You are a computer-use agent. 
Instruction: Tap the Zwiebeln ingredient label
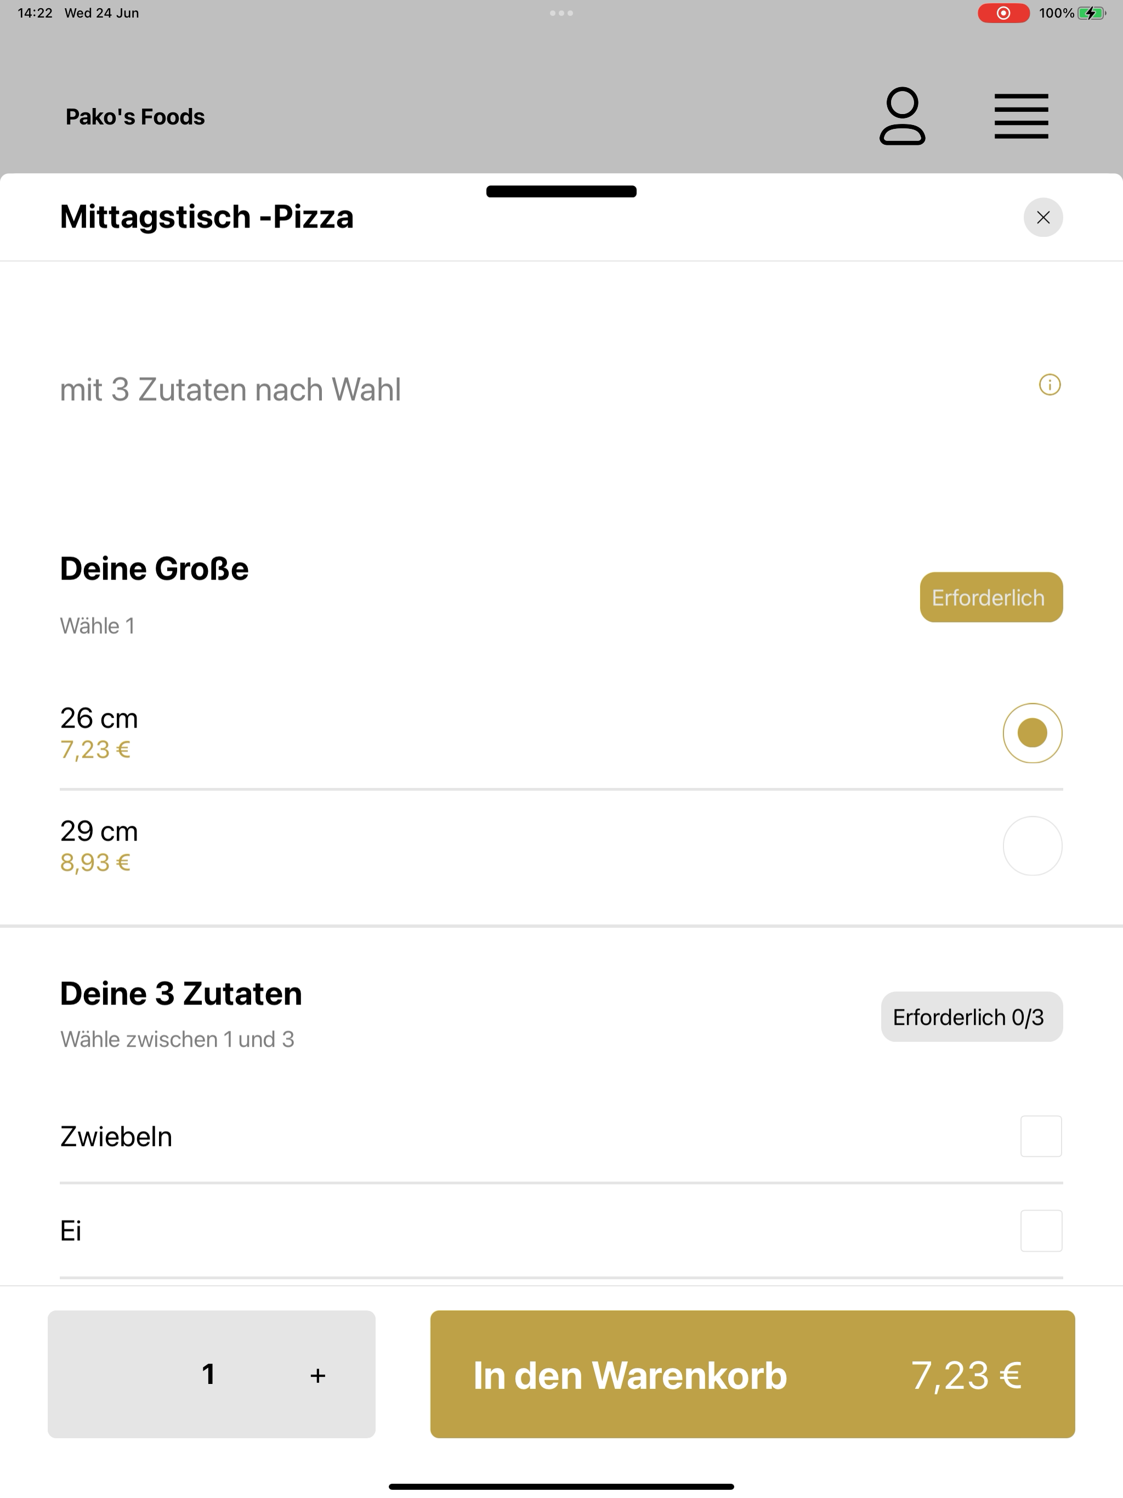[x=116, y=1136]
